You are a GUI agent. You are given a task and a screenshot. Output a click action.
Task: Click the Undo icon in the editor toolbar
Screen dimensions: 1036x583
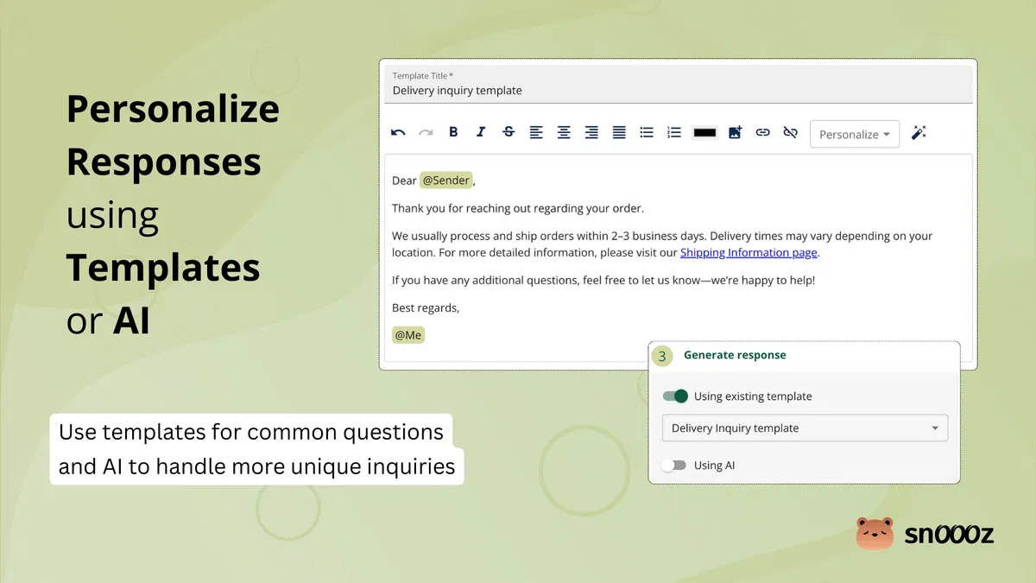[x=398, y=132]
